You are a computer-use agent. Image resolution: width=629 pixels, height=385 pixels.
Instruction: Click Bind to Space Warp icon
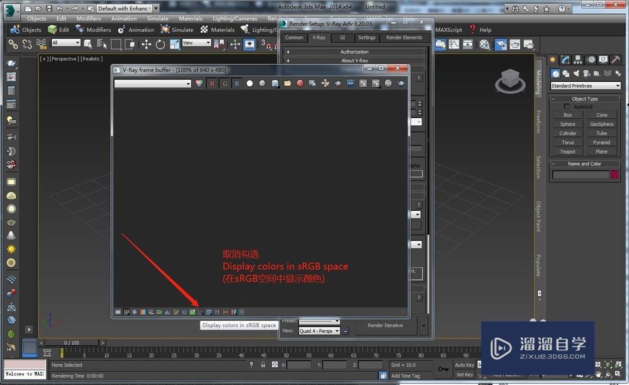(41, 44)
